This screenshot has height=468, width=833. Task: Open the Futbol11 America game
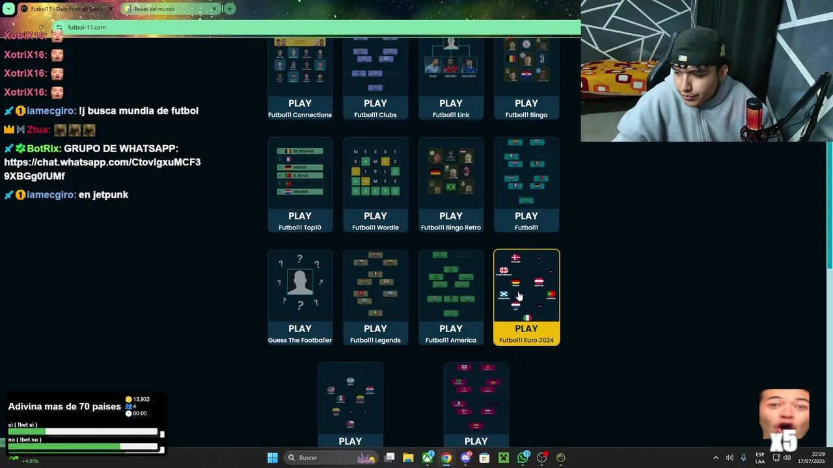click(451, 298)
